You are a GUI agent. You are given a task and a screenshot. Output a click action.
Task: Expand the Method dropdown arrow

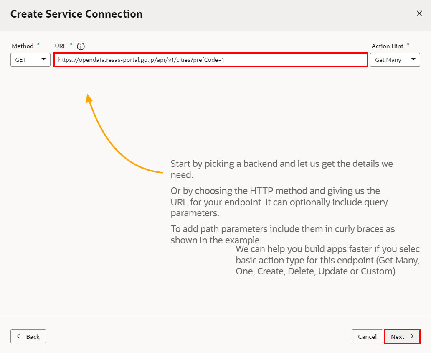tap(43, 60)
